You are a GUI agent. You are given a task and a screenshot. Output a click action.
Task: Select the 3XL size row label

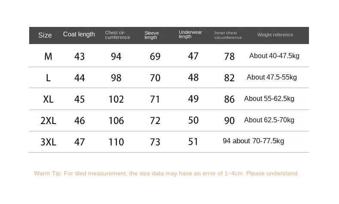(x=48, y=142)
